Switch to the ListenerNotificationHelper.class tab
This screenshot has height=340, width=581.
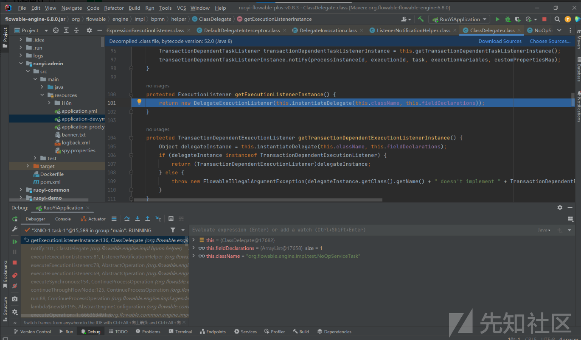[x=413, y=30]
